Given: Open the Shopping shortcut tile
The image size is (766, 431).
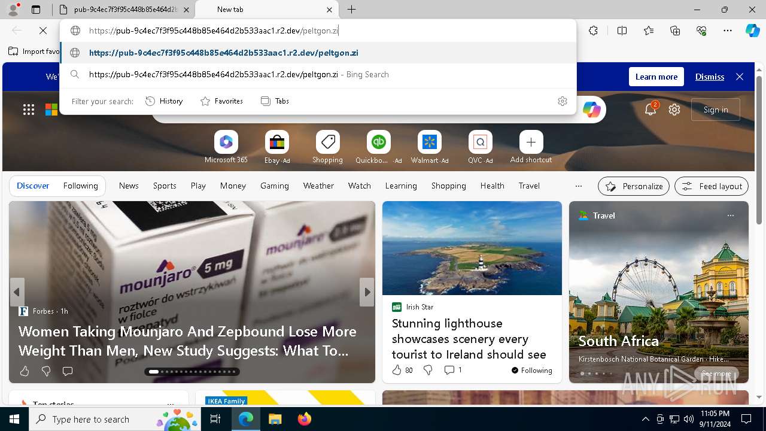Looking at the screenshot, I should [x=327, y=147].
